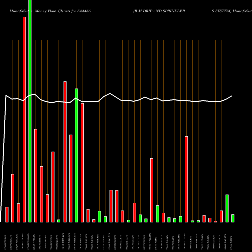Click the leftmost red bar of the chart
This screenshot has height=252, width=252.
[7, 215]
